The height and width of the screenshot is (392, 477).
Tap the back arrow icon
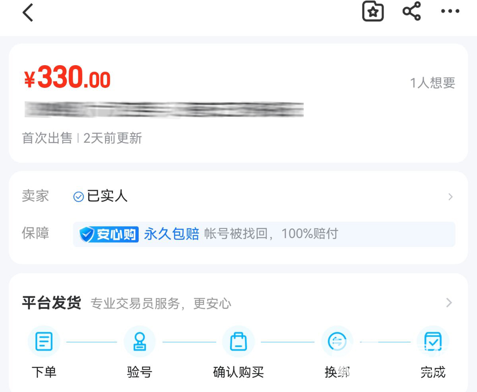pos(28,12)
